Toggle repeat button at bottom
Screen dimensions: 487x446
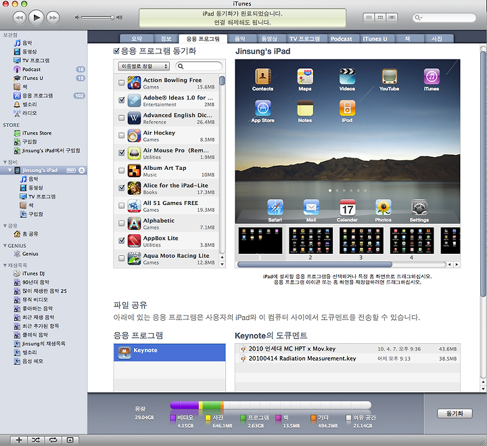coord(53,440)
